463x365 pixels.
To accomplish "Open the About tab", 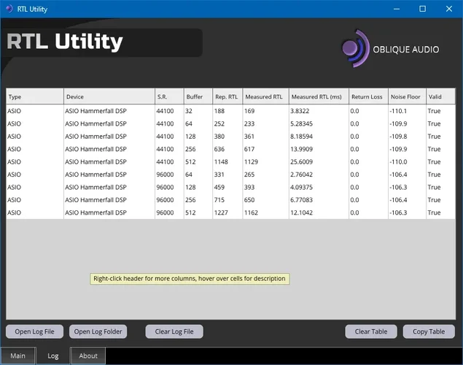I will pyautogui.click(x=88, y=356).
